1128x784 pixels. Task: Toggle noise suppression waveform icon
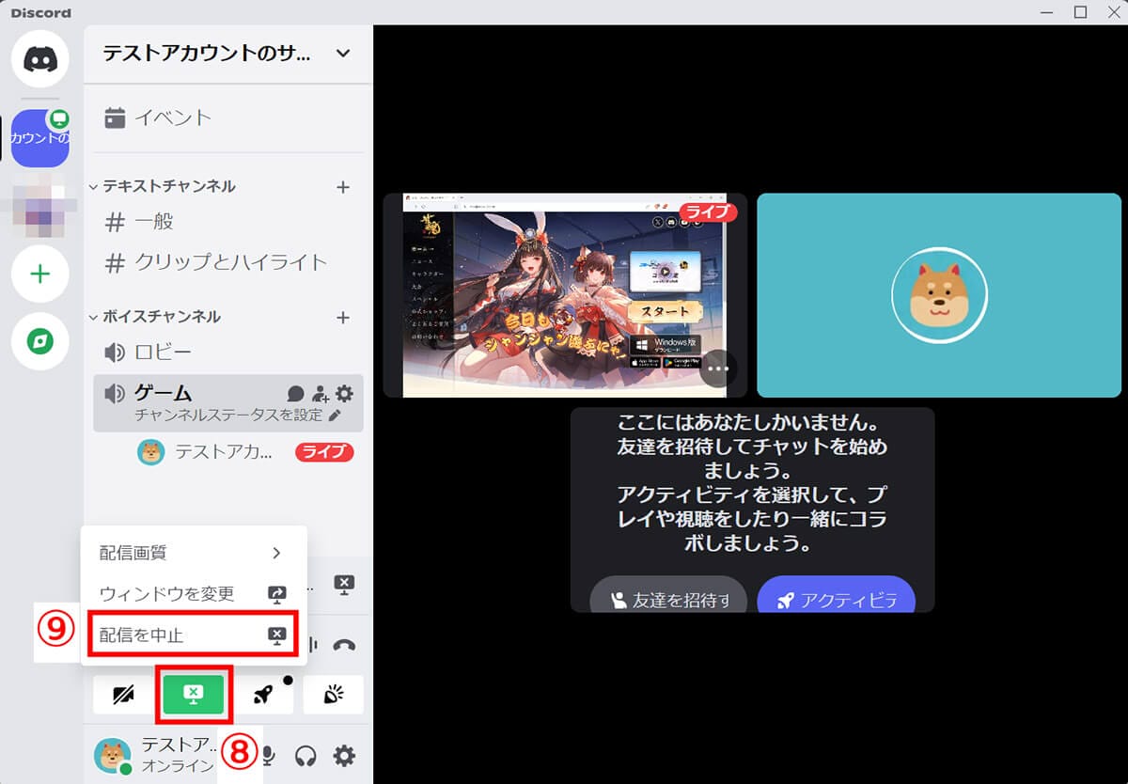tap(313, 645)
